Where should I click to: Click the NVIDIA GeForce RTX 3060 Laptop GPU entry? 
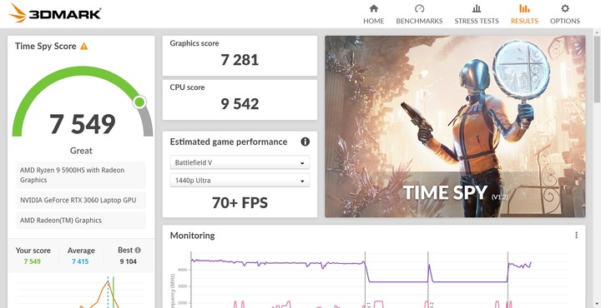(81, 201)
